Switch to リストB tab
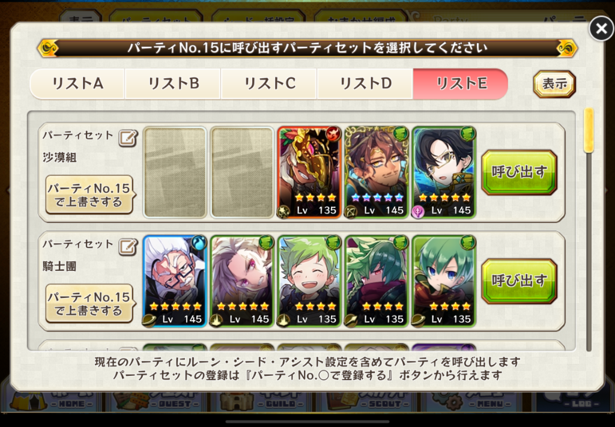615x427 pixels. click(173, 83)
